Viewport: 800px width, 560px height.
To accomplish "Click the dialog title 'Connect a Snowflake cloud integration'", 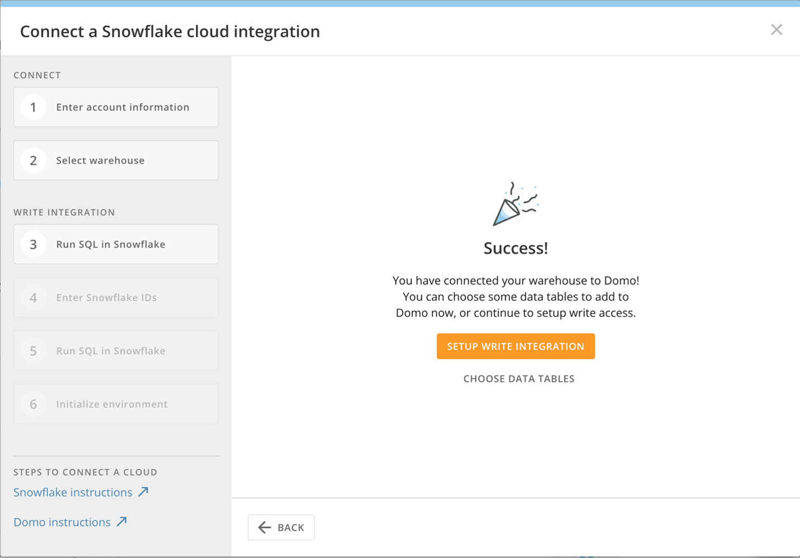I will (x=170, y=31).
